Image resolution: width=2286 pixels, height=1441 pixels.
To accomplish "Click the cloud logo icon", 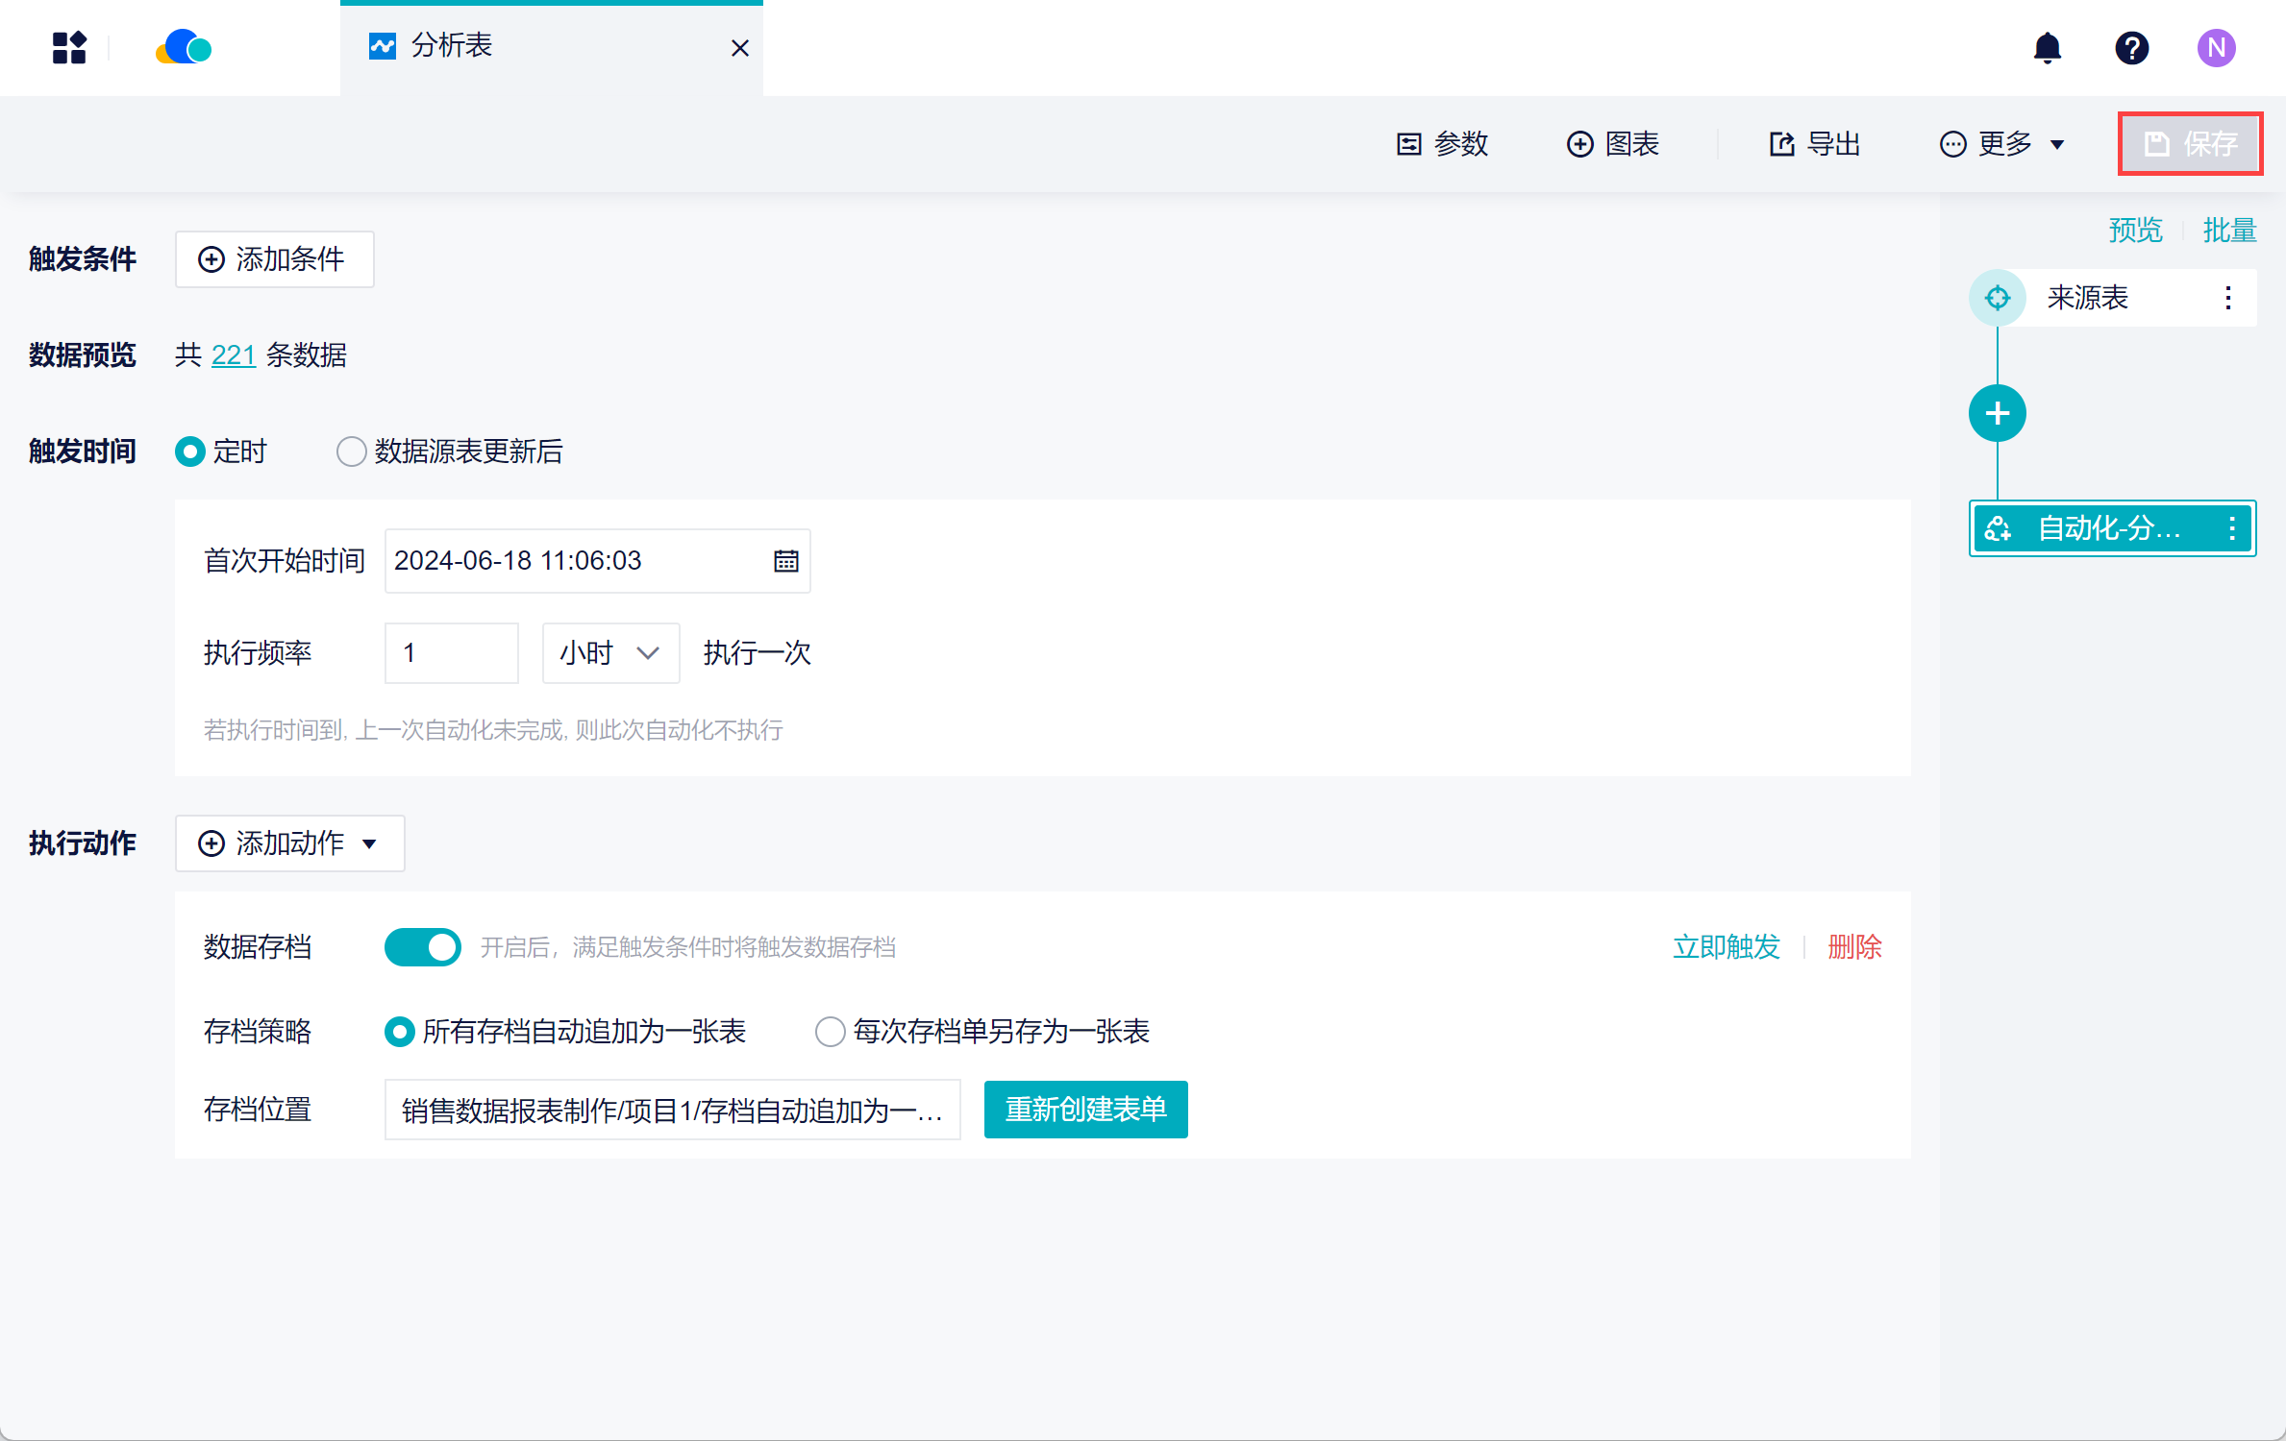I will [x=184, y=47].
